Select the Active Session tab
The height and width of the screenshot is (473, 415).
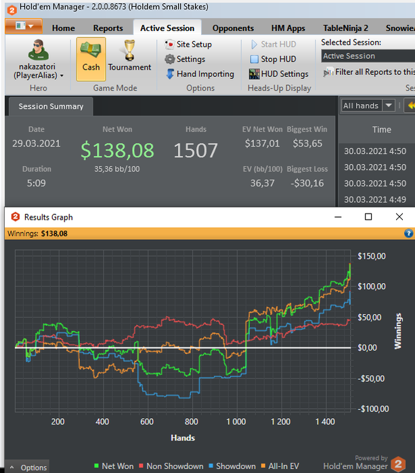point(167,28)
